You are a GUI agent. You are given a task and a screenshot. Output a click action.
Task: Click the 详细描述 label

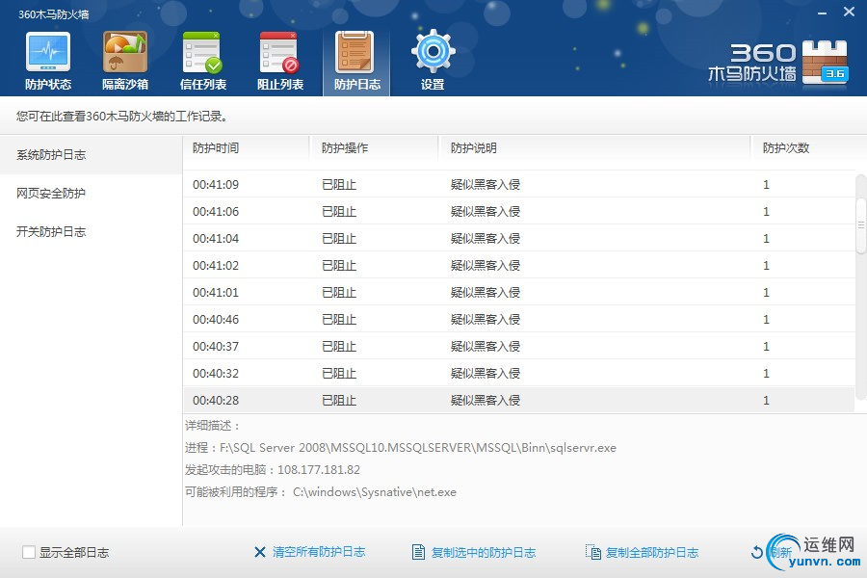pos(212,426)
